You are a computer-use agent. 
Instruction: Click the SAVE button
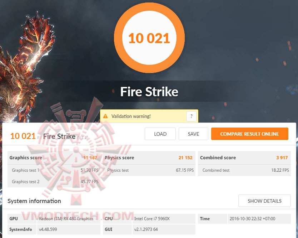pos(193,134)
